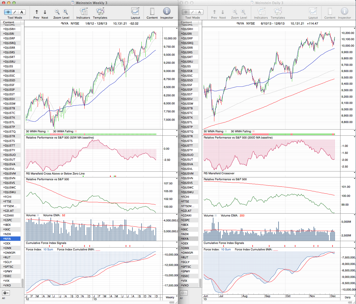Open the Templates menu in Weekly window
The height and width of the screenshot is (304, 356).
tap(100, 12)
